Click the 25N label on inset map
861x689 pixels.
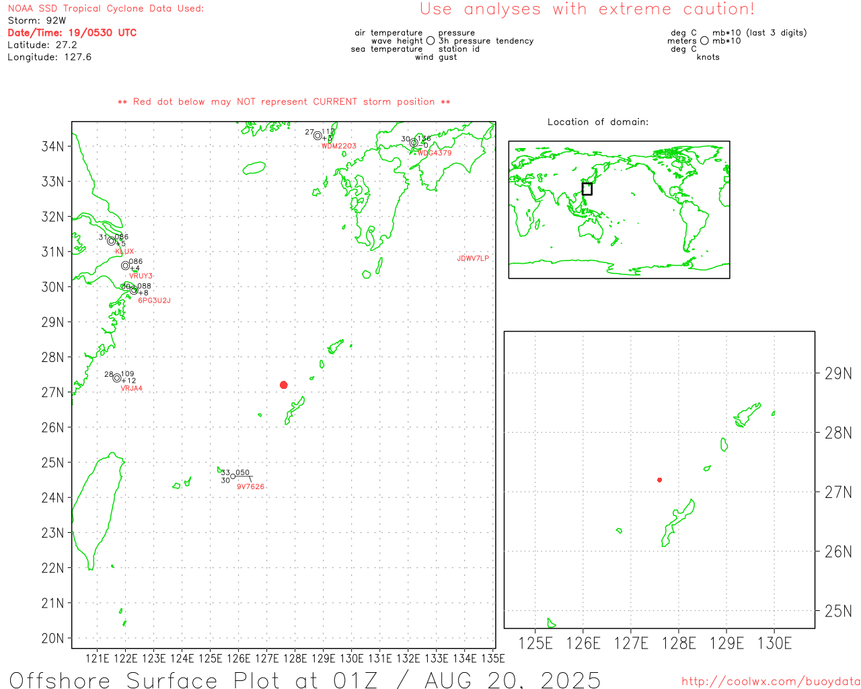839,612
